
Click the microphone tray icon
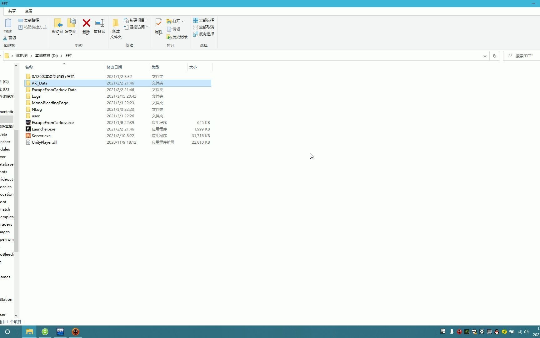[452, 332]
